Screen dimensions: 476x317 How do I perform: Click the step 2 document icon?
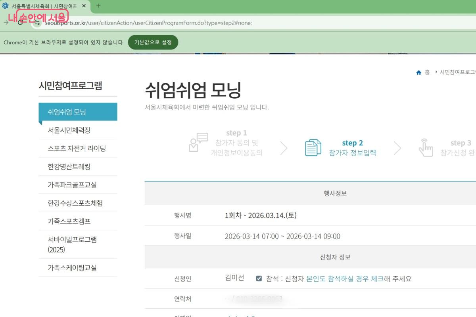click(x=313, y=147)
